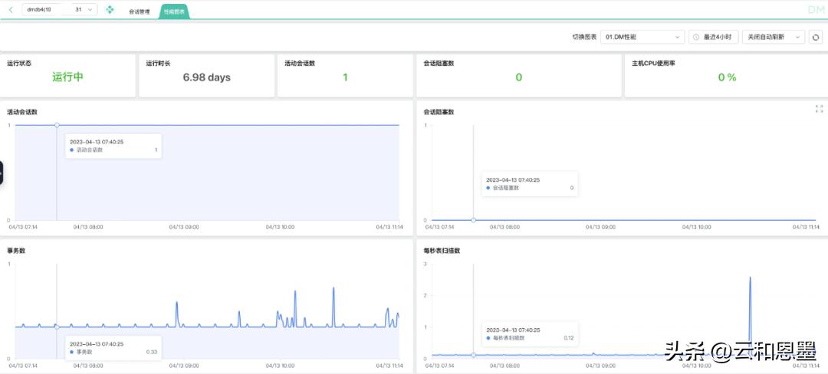Open the dmdb4 instance selector dropdown
Screen dimensions: 828x374
click(x=59, y=9)
